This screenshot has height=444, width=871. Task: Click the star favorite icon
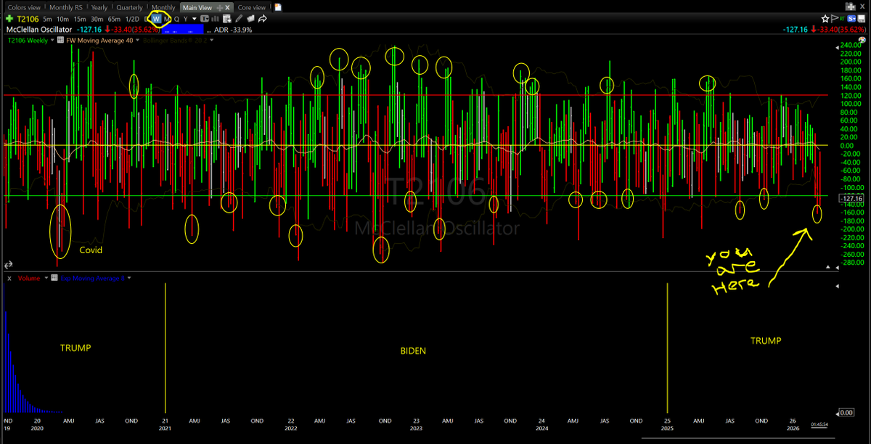point(825,19)
